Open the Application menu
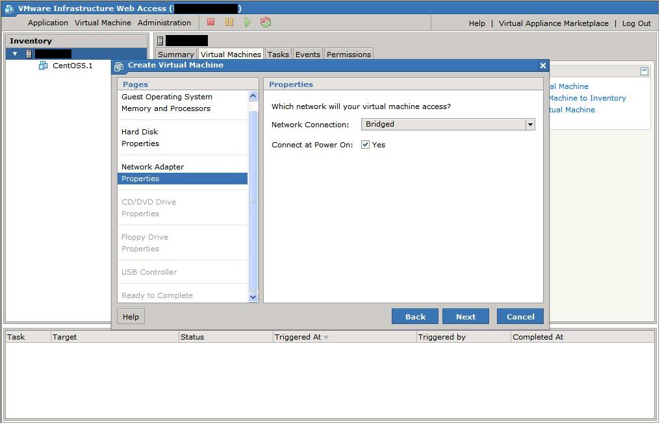The height and width of the screenshot is (424, 660). click(48, 23)
